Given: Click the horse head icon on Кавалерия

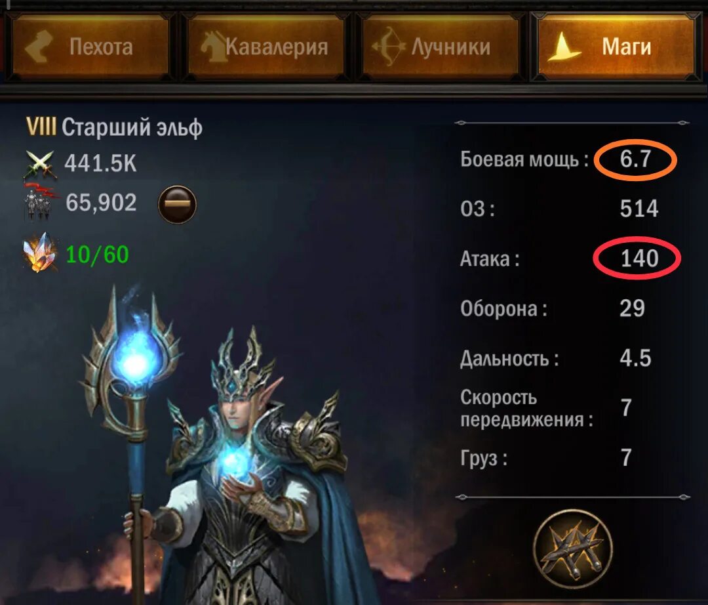Looking at the screenshot, I should pyautogui.click(x=213, y=47).
